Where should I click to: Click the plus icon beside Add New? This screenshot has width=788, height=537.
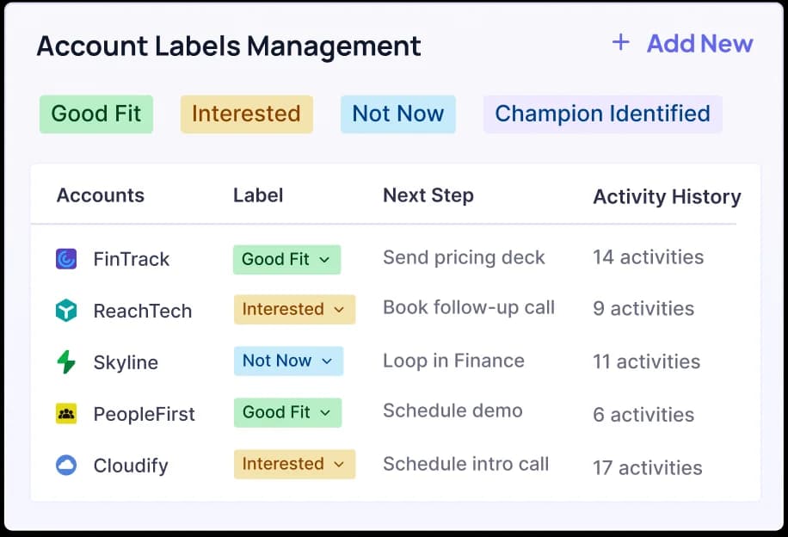pyautogui.click(x=621, y=43)
